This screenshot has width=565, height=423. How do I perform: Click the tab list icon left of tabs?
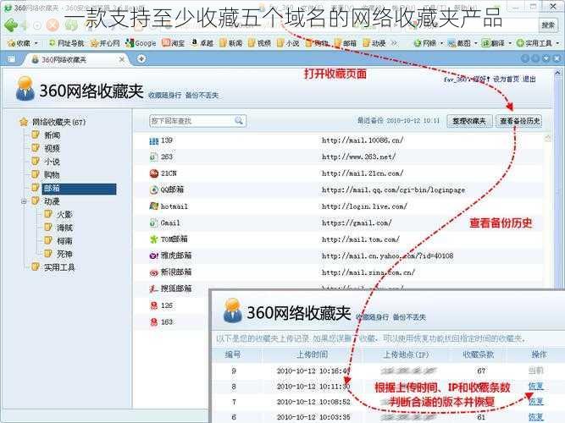tap(11, 59)
